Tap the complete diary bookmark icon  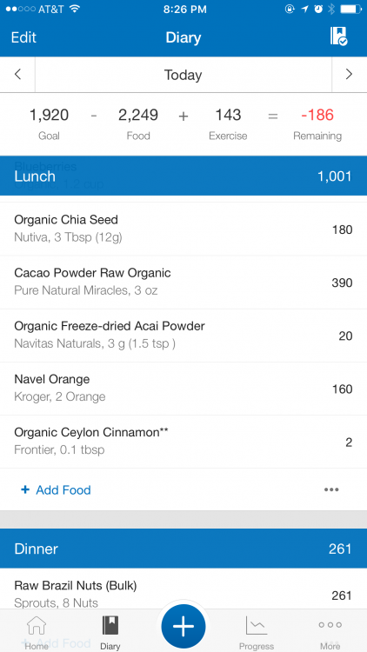coord(338,37)
